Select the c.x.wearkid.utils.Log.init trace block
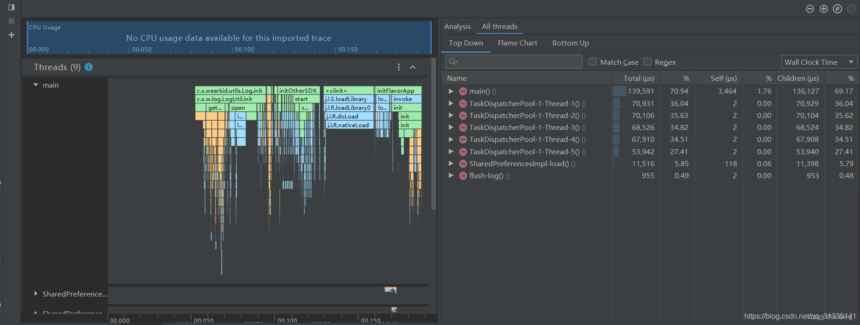 [230, 90]
